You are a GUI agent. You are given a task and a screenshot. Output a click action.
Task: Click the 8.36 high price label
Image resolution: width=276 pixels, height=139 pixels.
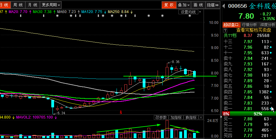tap(176, 62)
